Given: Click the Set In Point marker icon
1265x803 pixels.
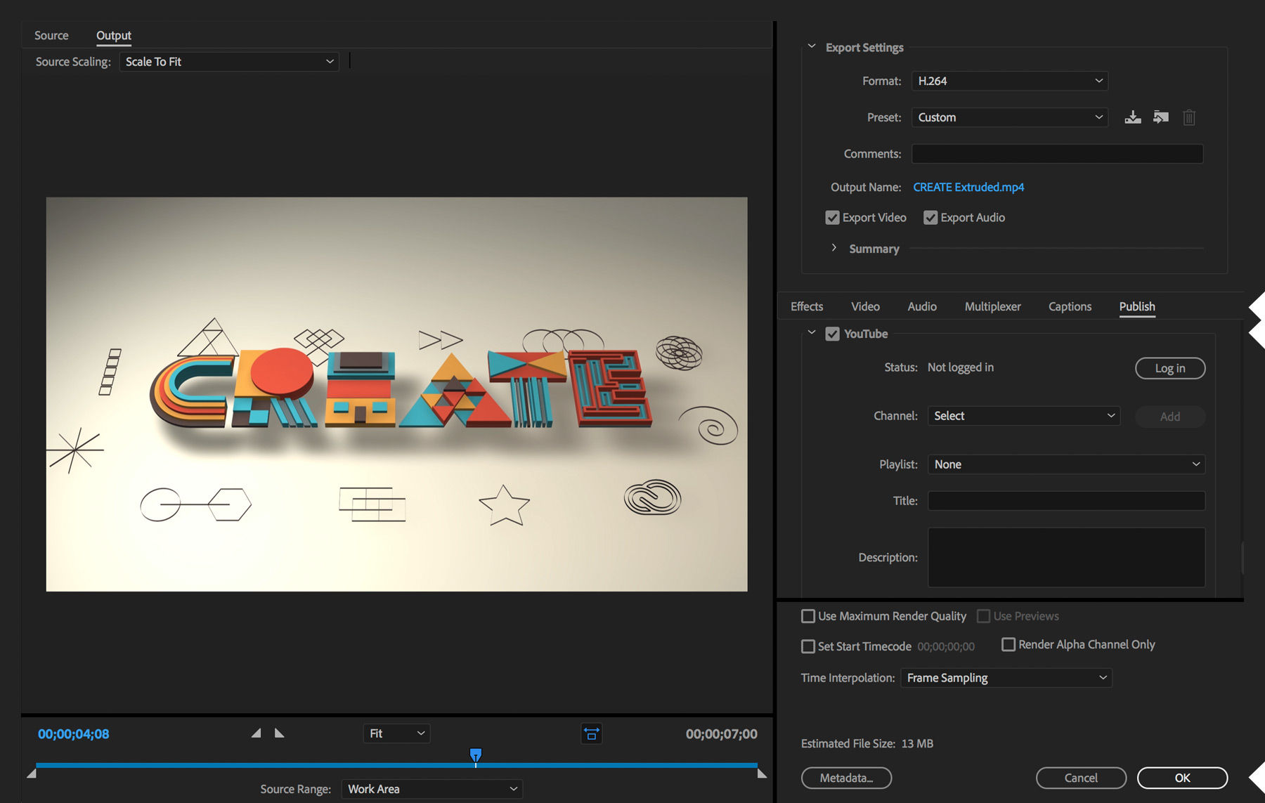Looking at the screenshot, I should [257, 732].
